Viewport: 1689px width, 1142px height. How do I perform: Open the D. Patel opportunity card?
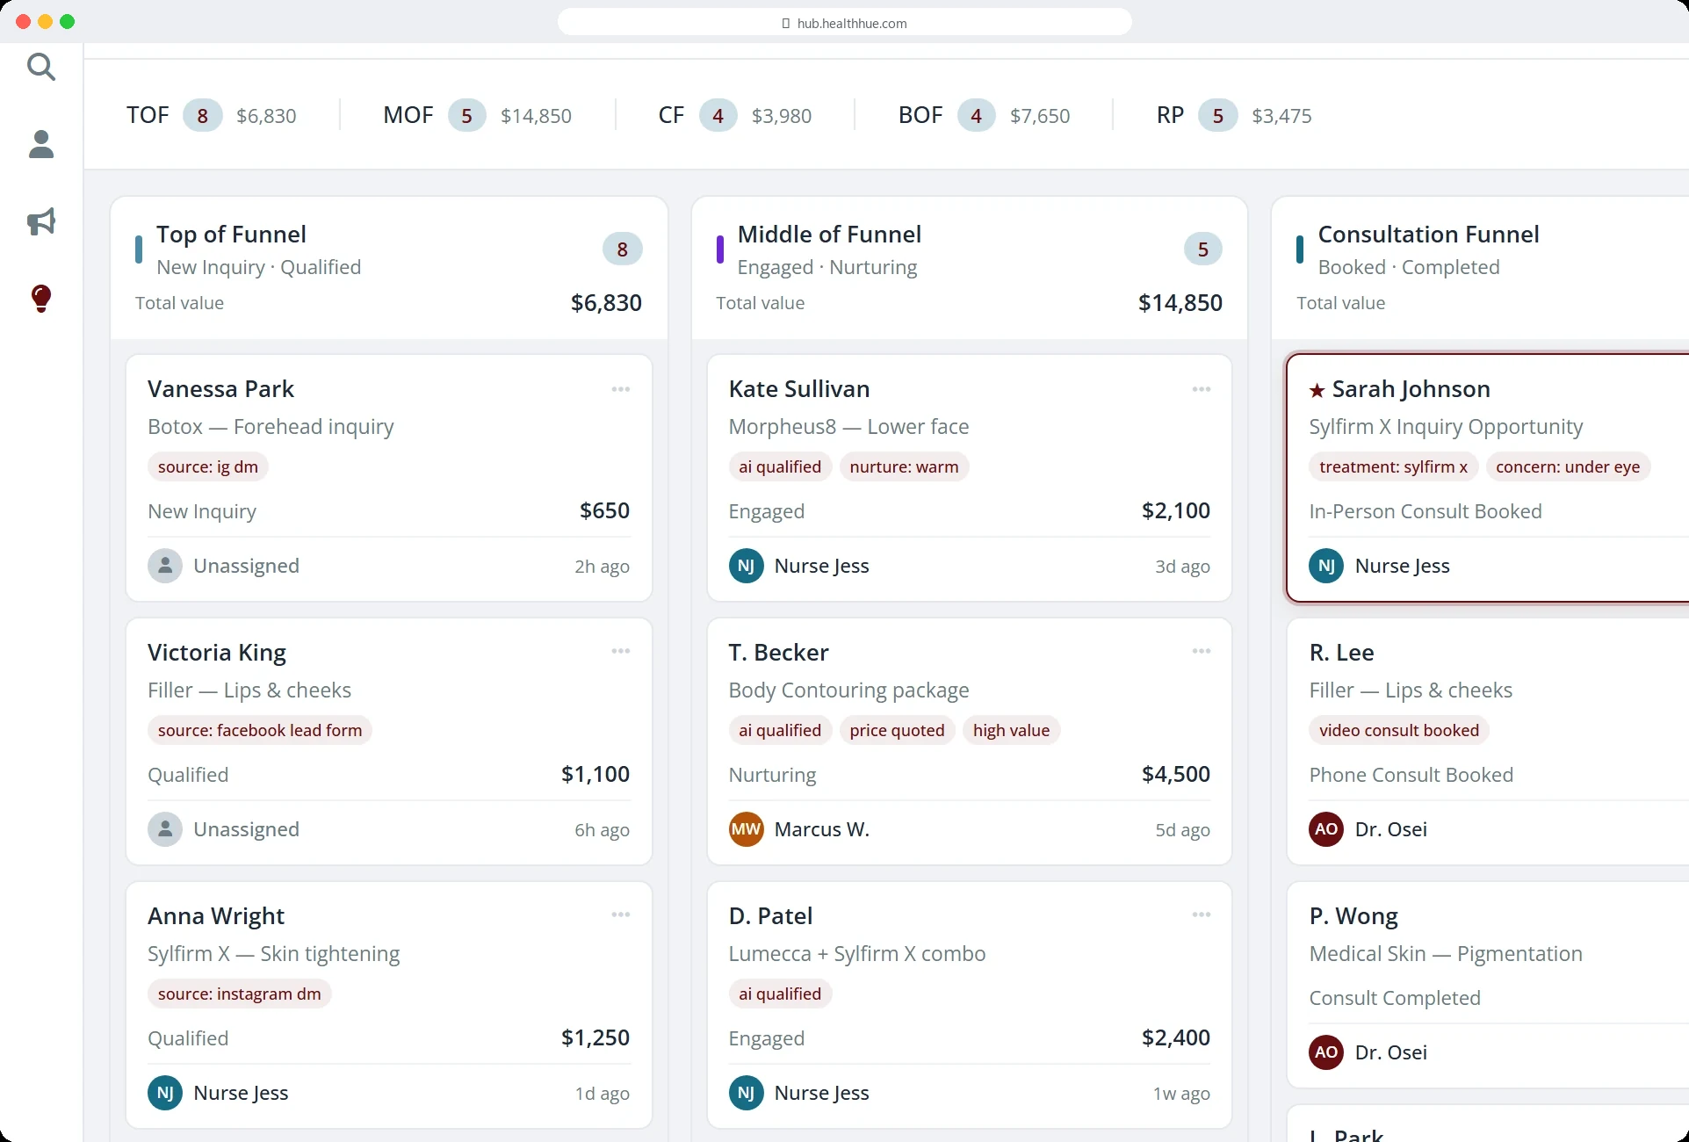click(x=970, y=1005)
